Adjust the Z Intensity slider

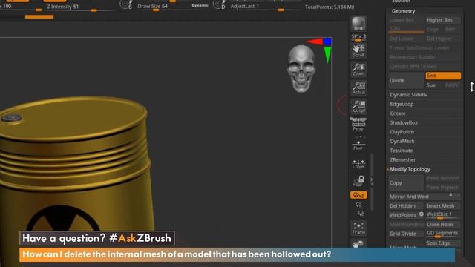[x=80, y=7]
